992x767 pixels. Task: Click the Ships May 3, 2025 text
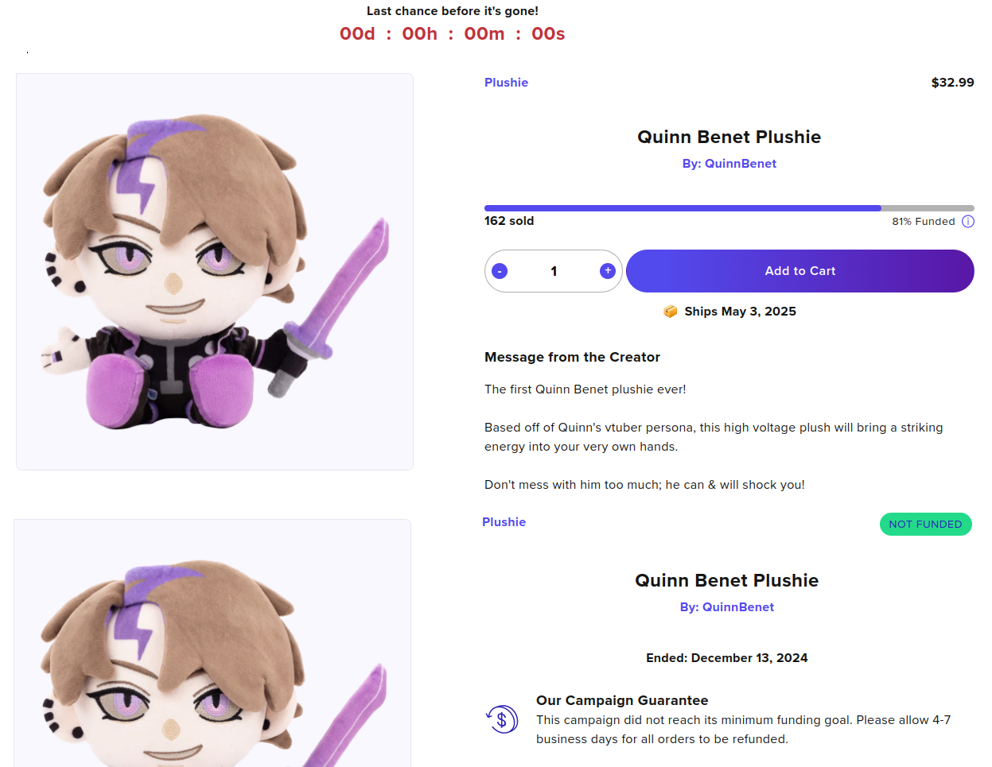[x=740, y=312]
